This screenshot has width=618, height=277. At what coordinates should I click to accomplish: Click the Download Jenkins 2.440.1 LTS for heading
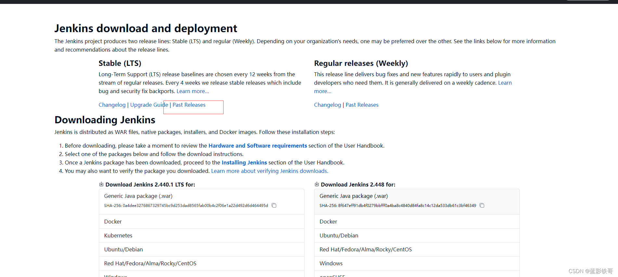coord(150,185)
